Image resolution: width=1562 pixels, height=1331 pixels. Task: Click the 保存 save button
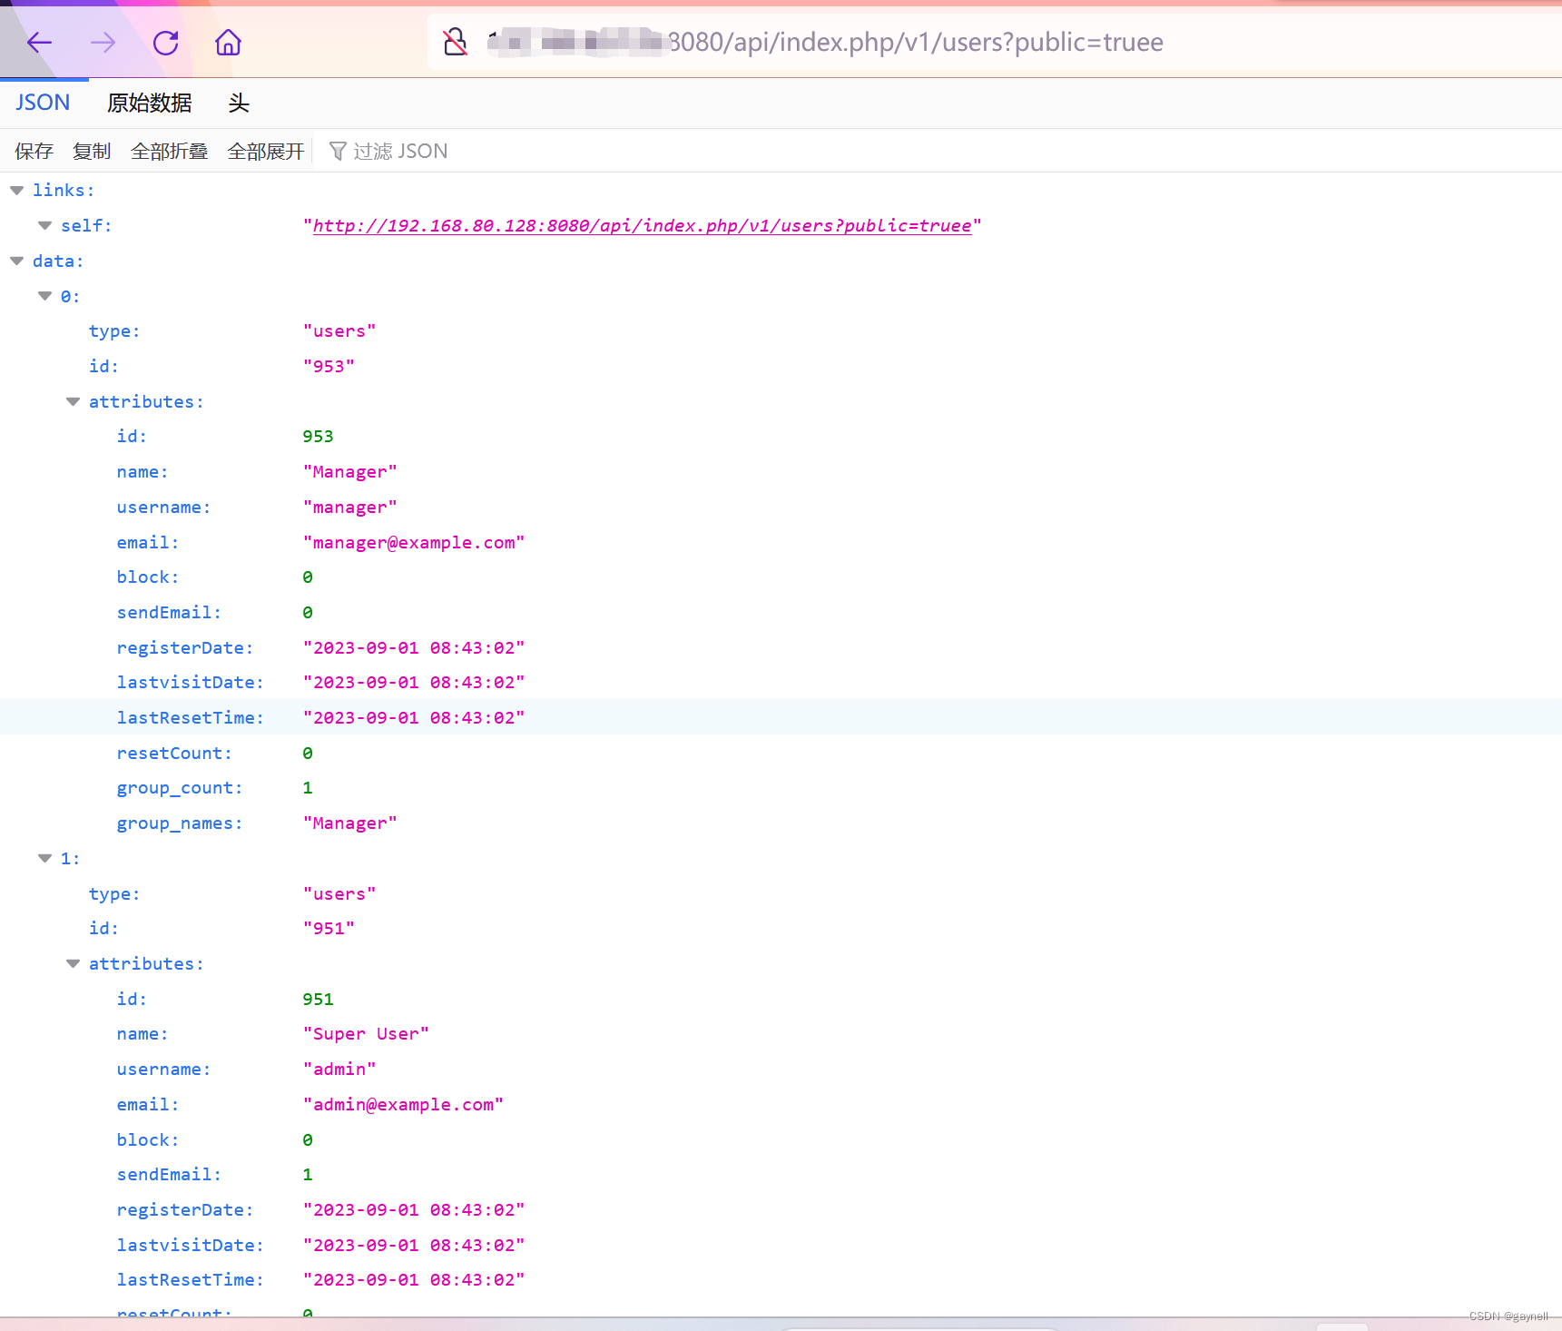34,151
